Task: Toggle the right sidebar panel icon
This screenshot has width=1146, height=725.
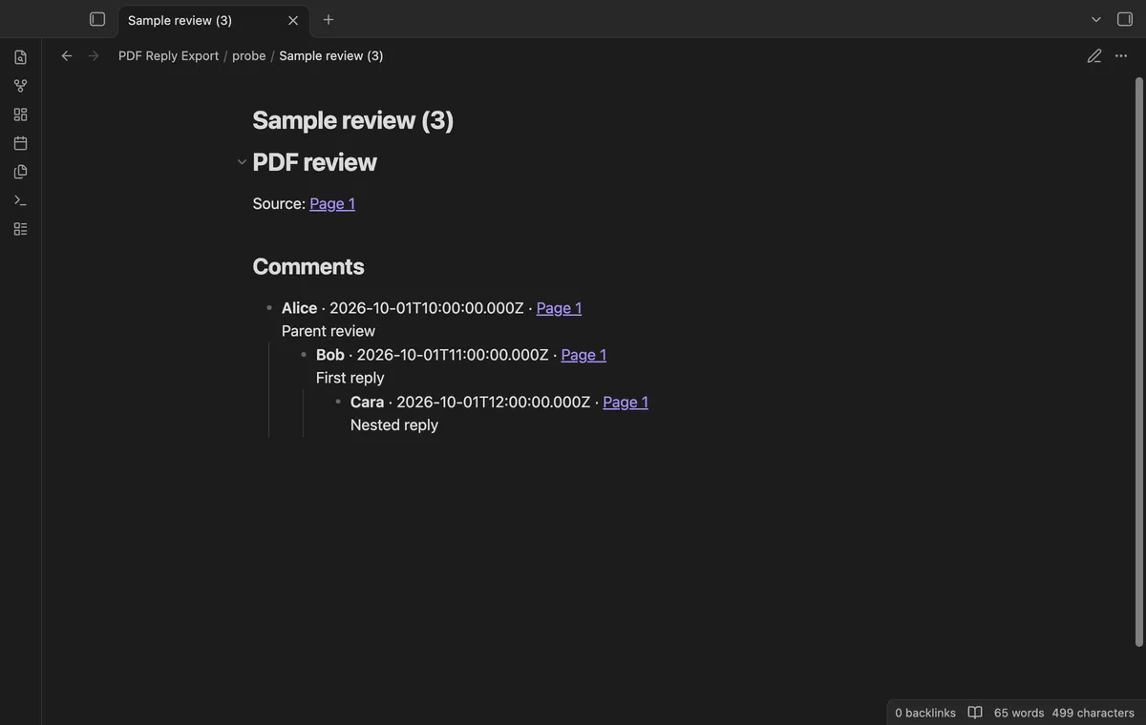Action: point(1125,19)
